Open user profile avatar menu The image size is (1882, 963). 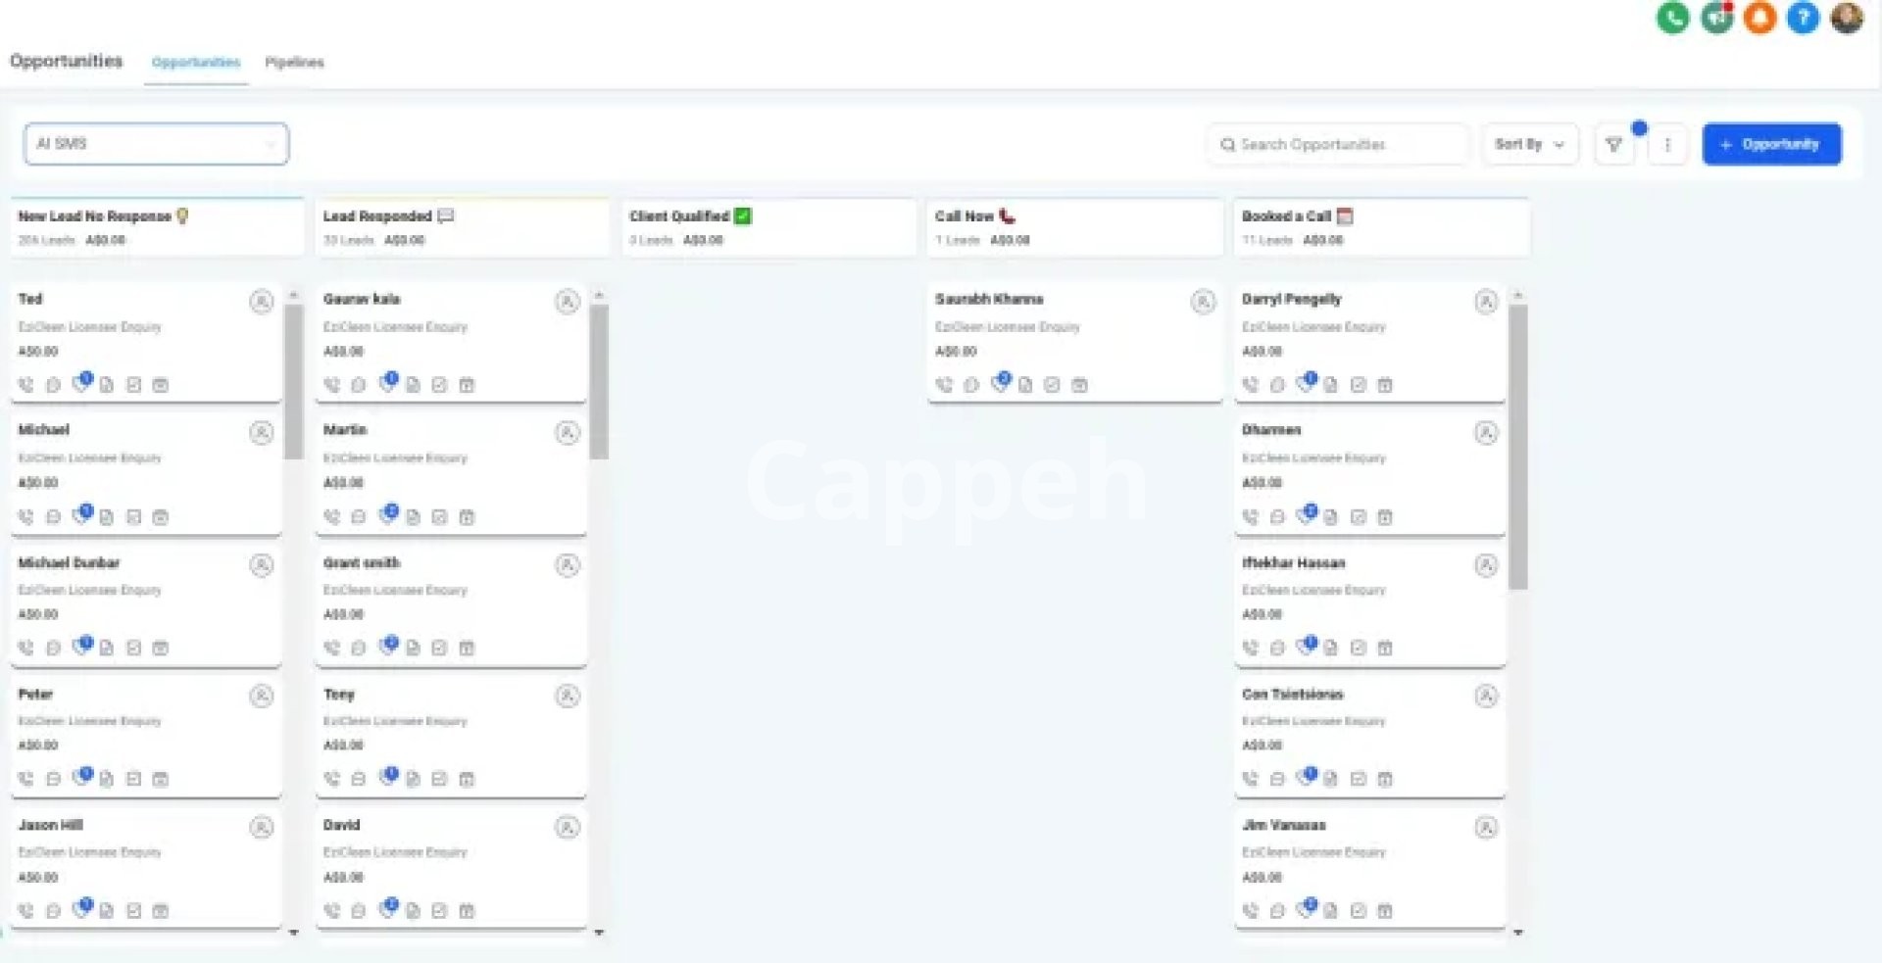click(1847, 18)
